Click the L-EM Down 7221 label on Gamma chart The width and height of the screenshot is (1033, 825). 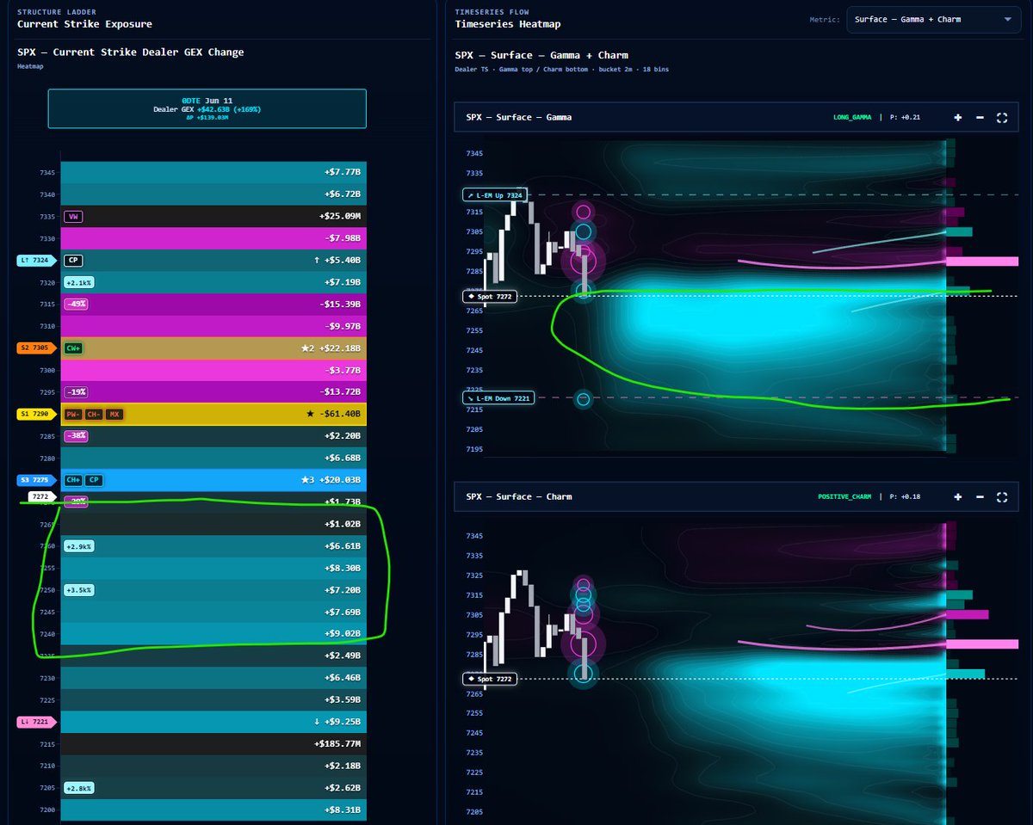(x=498, y=397)
